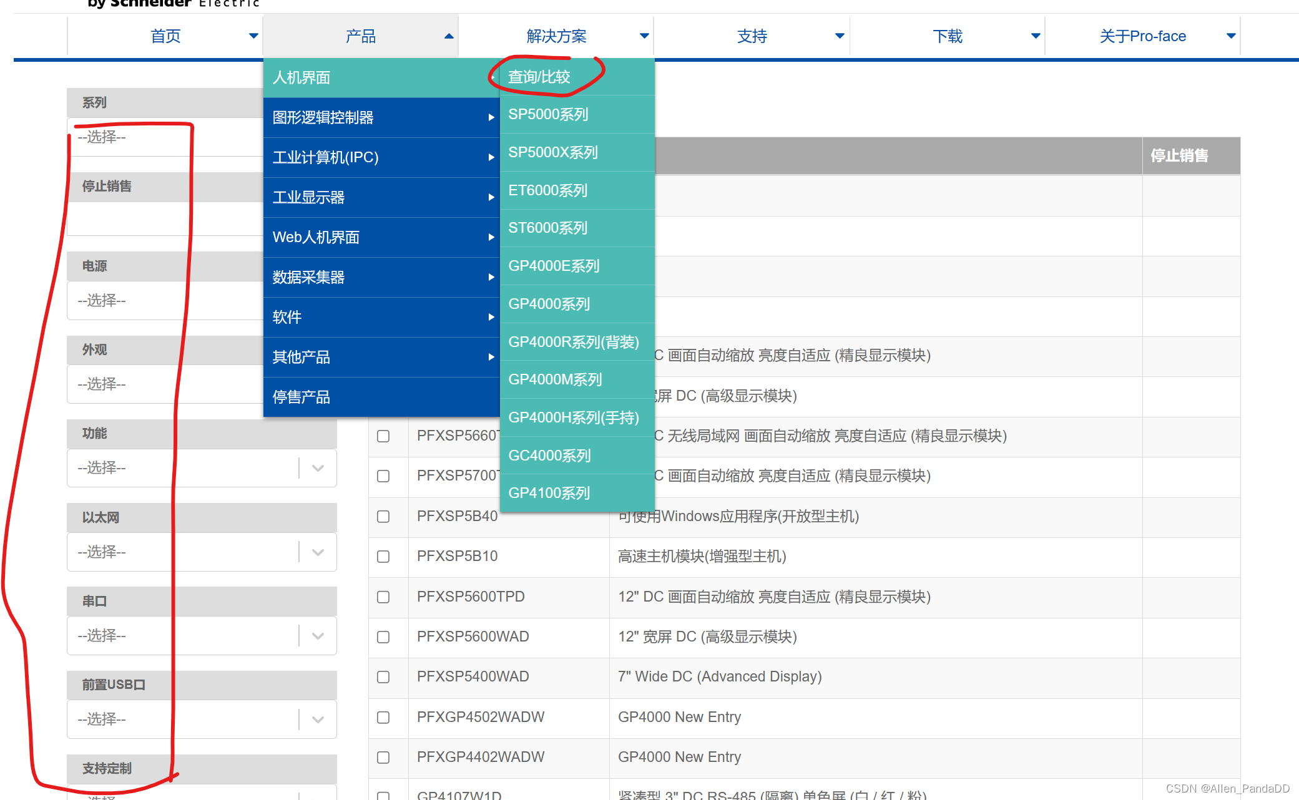Check the PFXGP4502WADW row checkbox
The height and width of the screenshot is (800, 1299).
383,717
